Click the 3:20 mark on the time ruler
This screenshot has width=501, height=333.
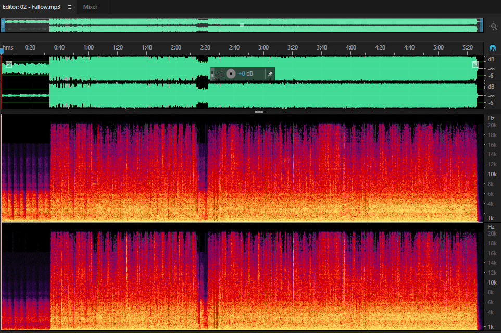292,47
